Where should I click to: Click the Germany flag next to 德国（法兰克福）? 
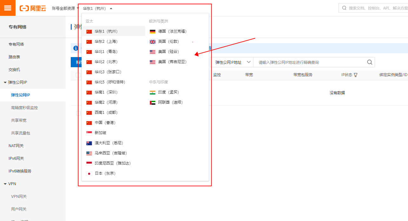153,31
